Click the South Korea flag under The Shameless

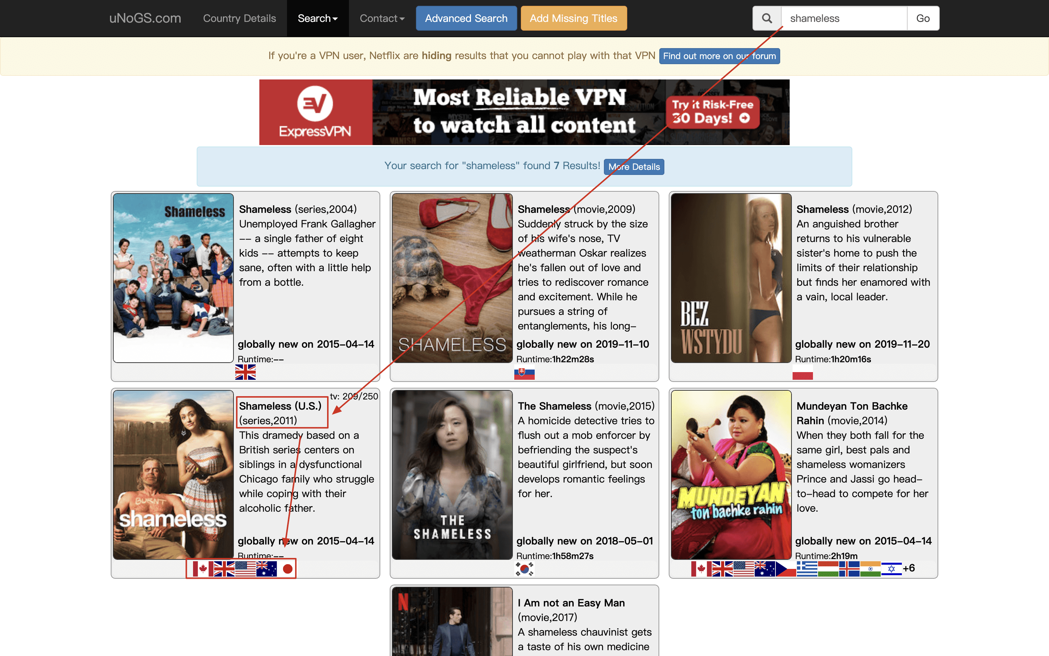[524, 569]
